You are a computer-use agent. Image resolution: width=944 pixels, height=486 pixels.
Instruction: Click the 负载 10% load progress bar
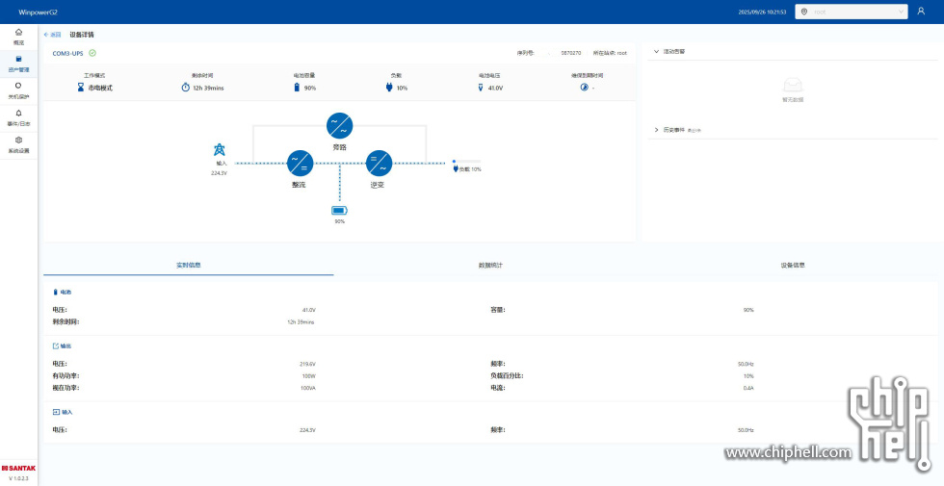coord(466,161)
